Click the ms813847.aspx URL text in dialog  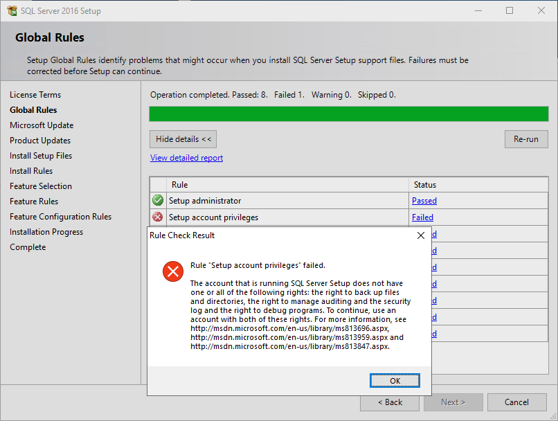tap(290, 346)
